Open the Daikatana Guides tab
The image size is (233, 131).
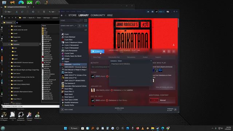point(145,57)
